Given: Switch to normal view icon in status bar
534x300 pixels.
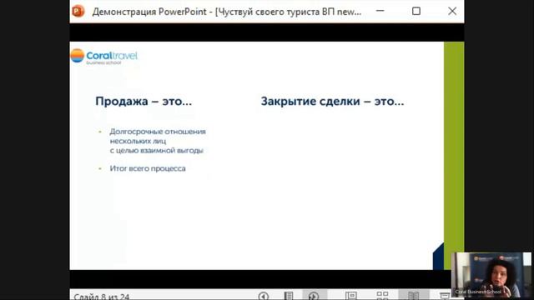Looking at the screenshot, I should pyautogui.click(x=350, y=296).
